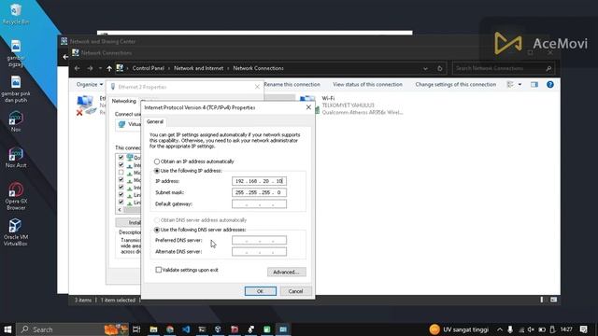
Task: Open the UV sangat tinggi weather widget
Action: pyautogui.click(x=459, y=329)
